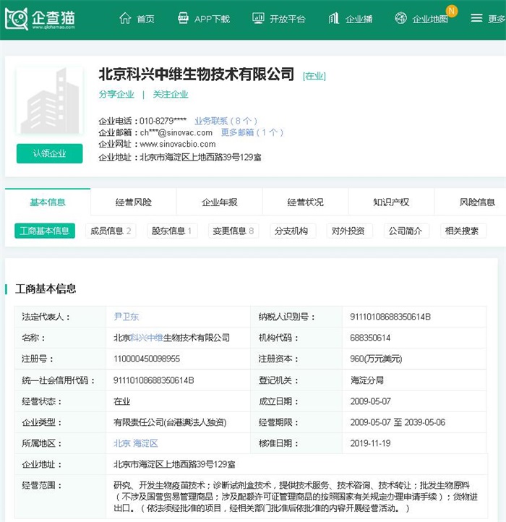Screen dimensions: 506x522
Task: Switch to the 基本信息 tab
Action: click(x=48, y=202)
